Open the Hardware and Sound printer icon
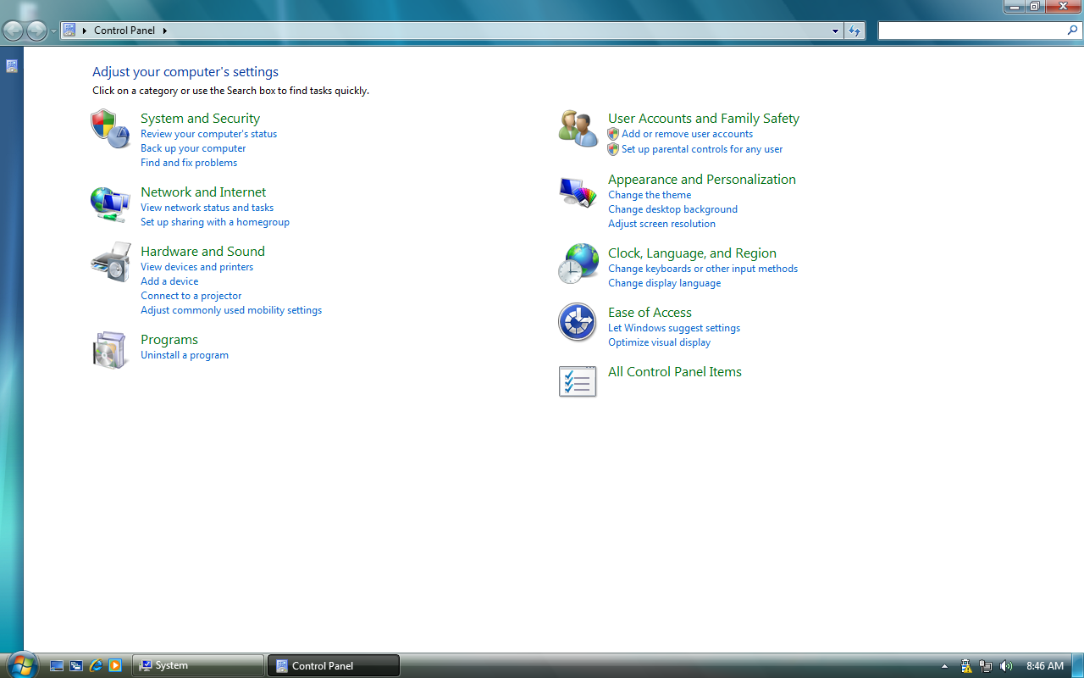 coord(111,263)
